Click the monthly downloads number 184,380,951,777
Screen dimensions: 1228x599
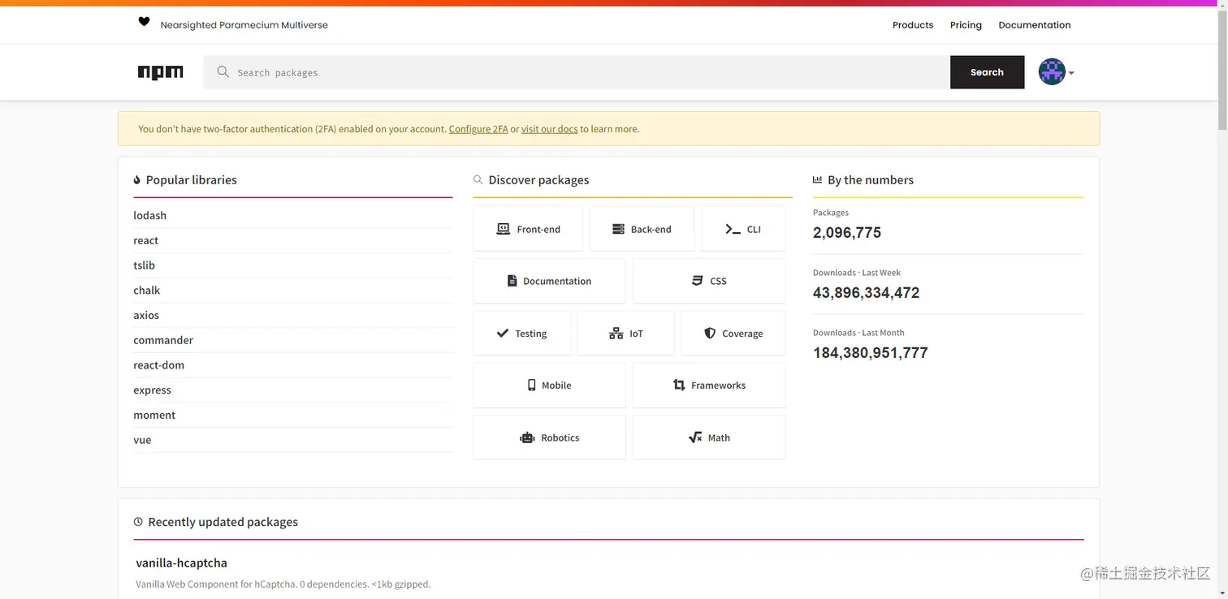coord(870,352)
